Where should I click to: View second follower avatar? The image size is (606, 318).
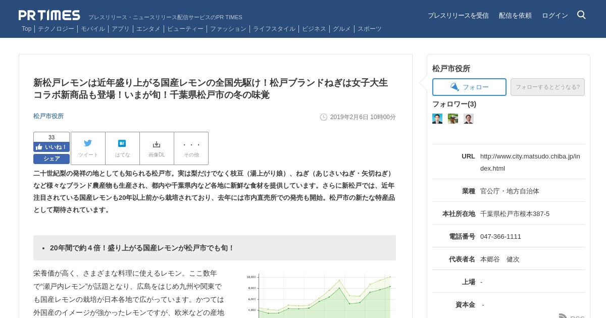tap(453, 119)
